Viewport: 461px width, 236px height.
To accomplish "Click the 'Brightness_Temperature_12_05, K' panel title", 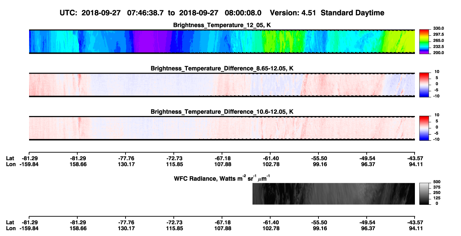I will click(x=222, y=25).
